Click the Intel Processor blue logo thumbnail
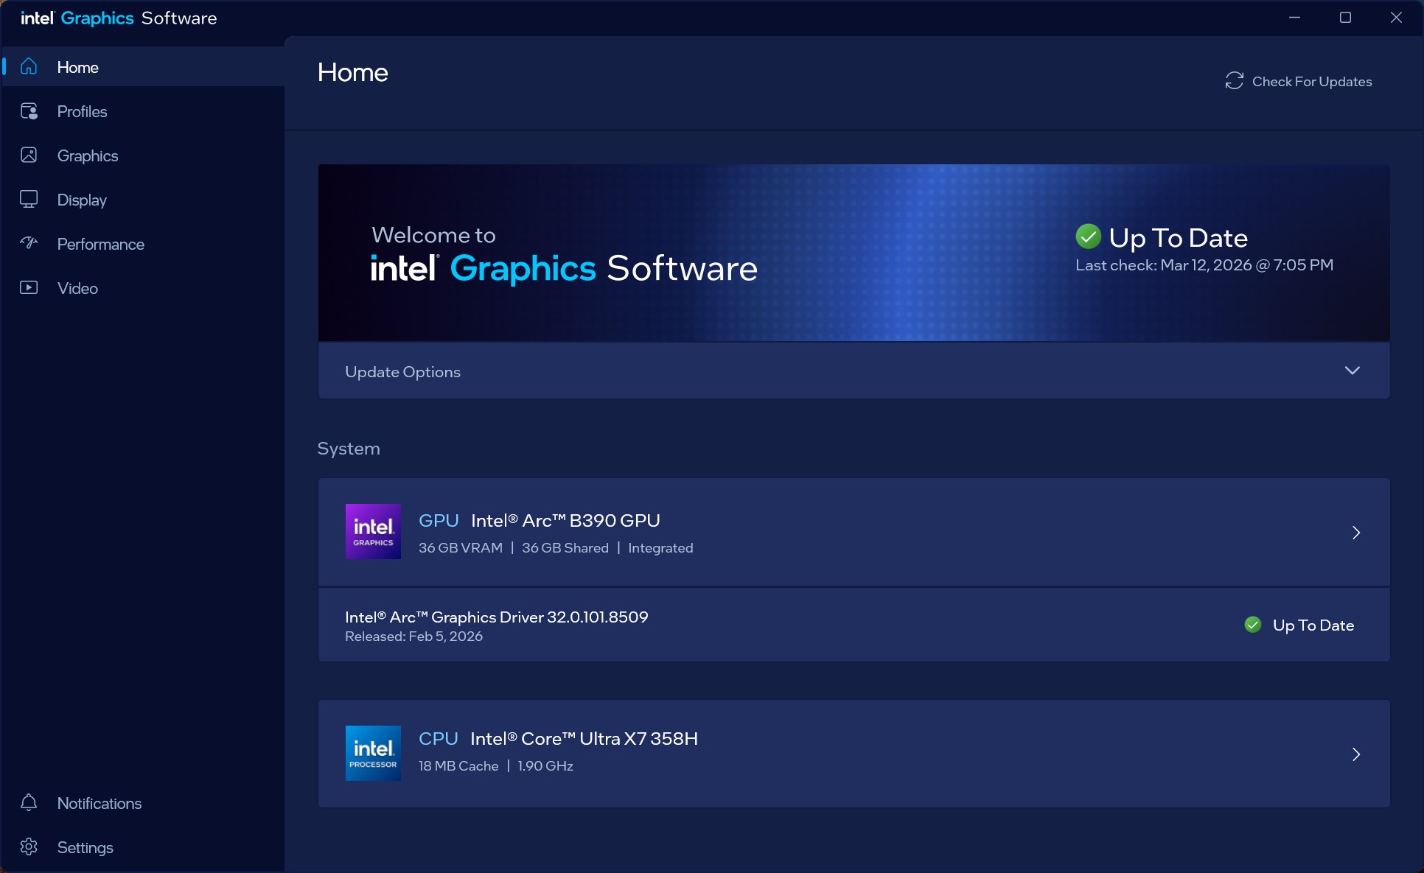Viewport: 1424px width, 873px height. coord(373,753)
